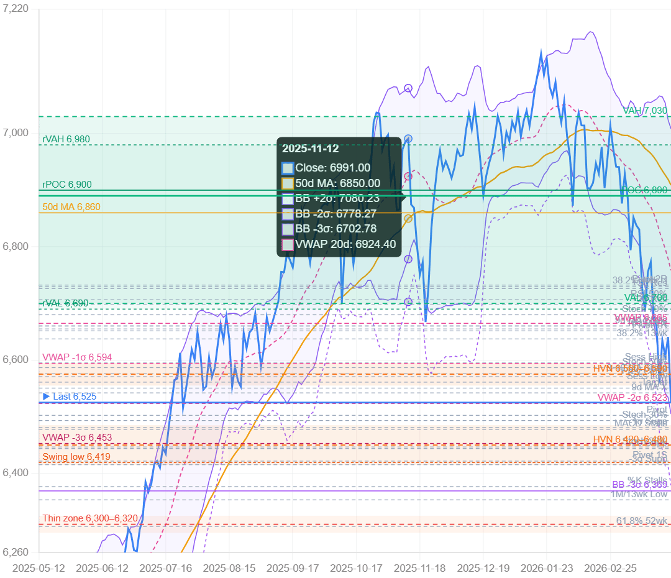Click the BB +2σ swatch in tooltip

point(288,199)
